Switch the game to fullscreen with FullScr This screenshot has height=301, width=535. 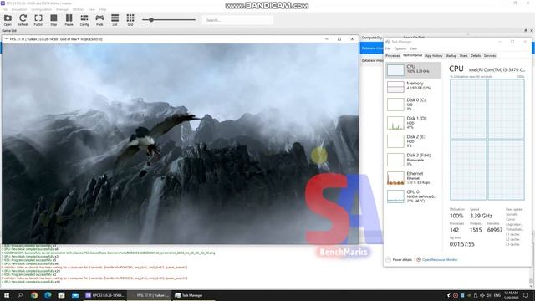click(38, 20)
